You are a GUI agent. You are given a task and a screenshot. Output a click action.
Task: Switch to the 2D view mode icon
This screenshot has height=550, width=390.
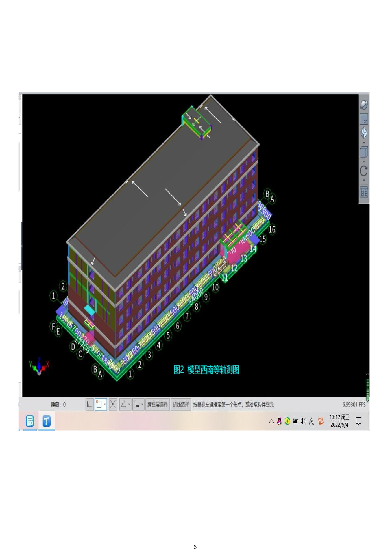click(364, 120)
